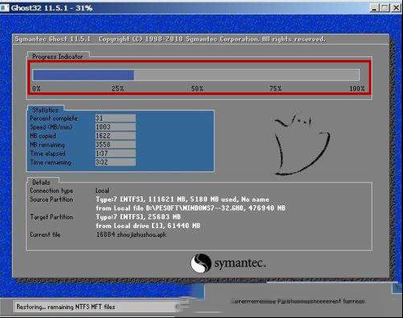Screen dimensions: 403x318
Task: Click the current file shoujizhushou.apk
Action: (x=131, y=234)
